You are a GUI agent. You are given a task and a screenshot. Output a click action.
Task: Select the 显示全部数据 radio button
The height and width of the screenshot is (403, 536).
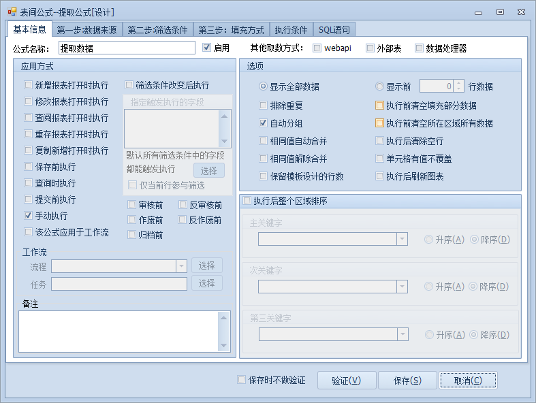pos(264,86)
